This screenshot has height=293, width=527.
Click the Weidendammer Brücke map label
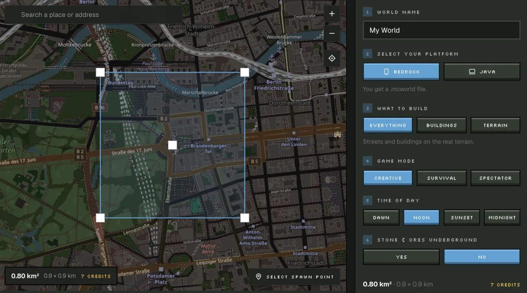(x=284, y=40)
